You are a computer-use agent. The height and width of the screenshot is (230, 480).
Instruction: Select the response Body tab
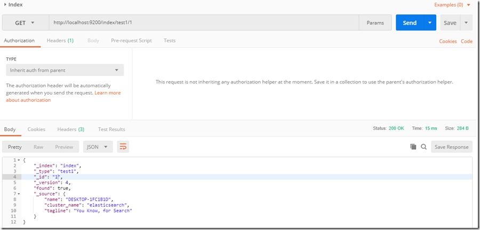click(x=10, y=129)
